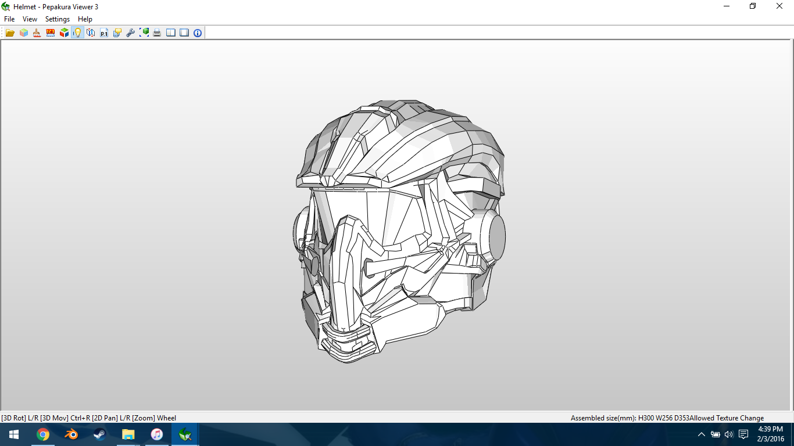
Task: Click the helmet 3D model in the viewport
Action: tap(399, 231)
